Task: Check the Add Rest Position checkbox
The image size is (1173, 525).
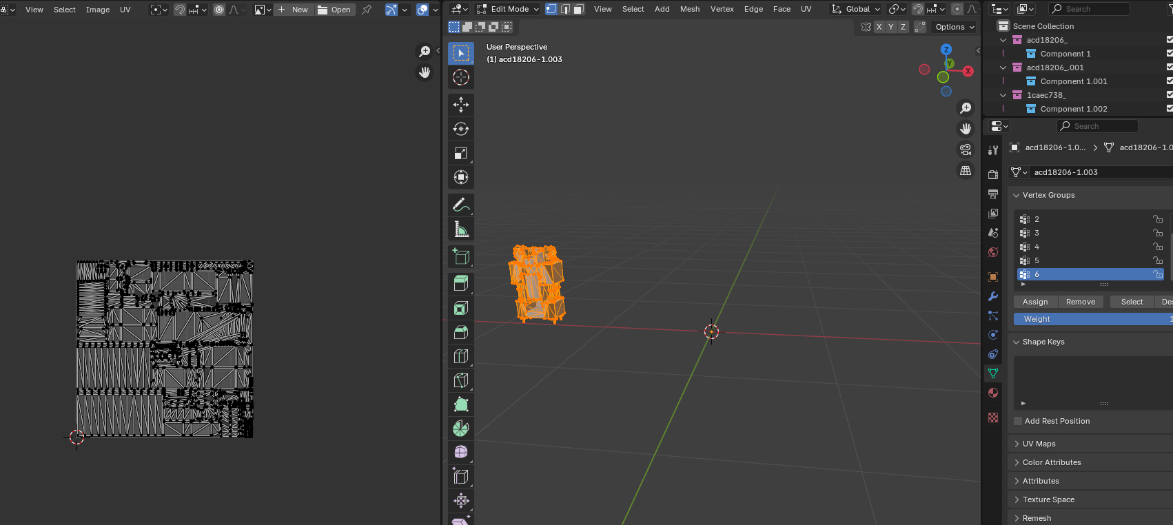Action: pyautogui.click(x=1018, y=421)
